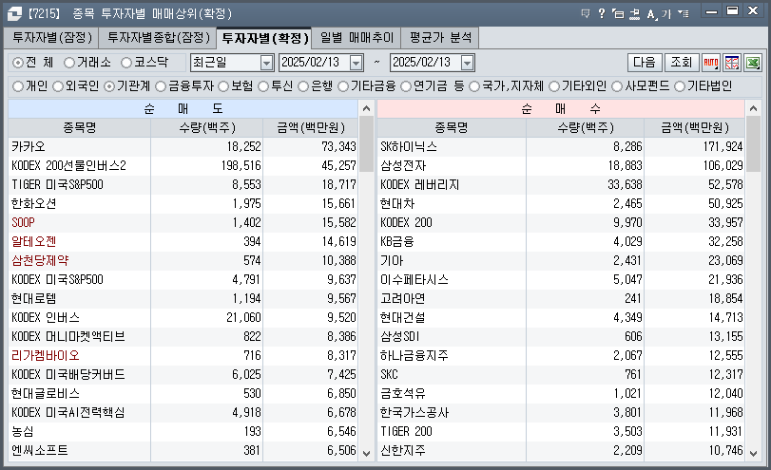Maximize the 7215 window
The image size is (771, 470).
click(x=732, y=10)
